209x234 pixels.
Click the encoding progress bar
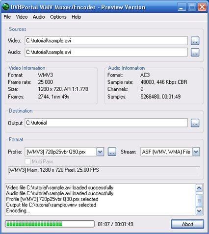50,224
